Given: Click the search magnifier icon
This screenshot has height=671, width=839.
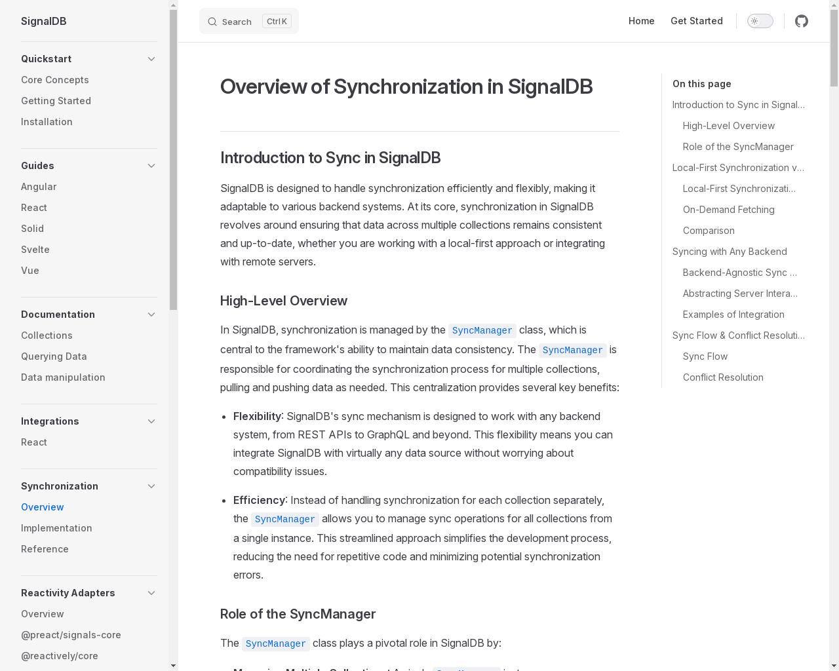Looking at the screenshot, I should click(212, 22).
